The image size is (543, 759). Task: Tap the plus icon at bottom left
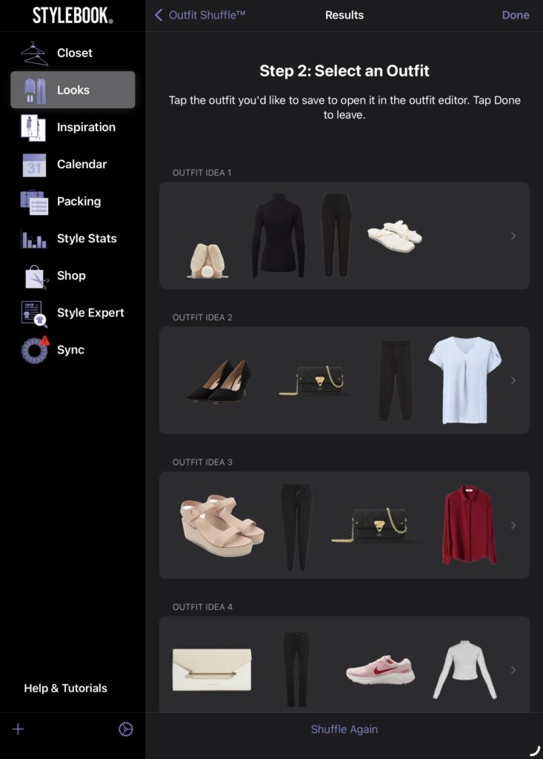pos(19,729)
